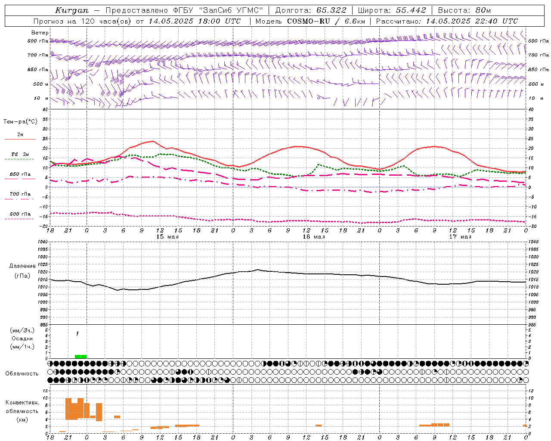551x441 pixels.
Task: Click "Рассчитано: 14.05.2025 22:40 UTC" text
Action: click(447, 21)
